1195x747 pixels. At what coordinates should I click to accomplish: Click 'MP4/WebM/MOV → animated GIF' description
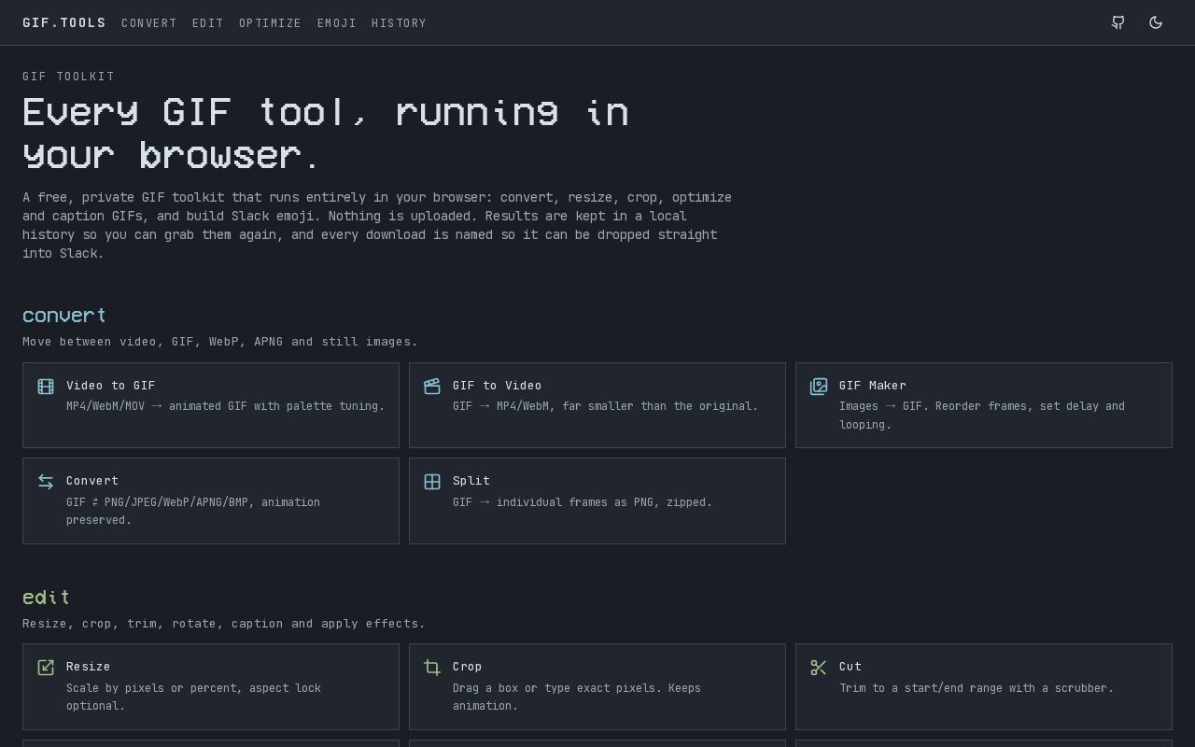226,406
